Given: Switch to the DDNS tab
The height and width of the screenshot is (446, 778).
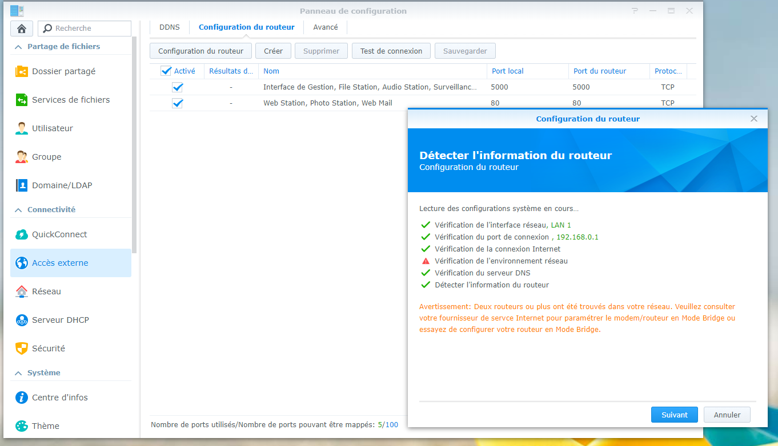Looking at the screenshot, I should 169,26.
